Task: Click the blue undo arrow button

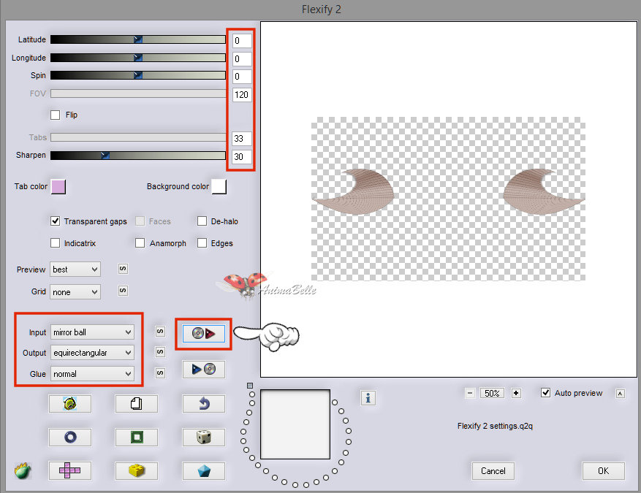Action: [204, 404]
